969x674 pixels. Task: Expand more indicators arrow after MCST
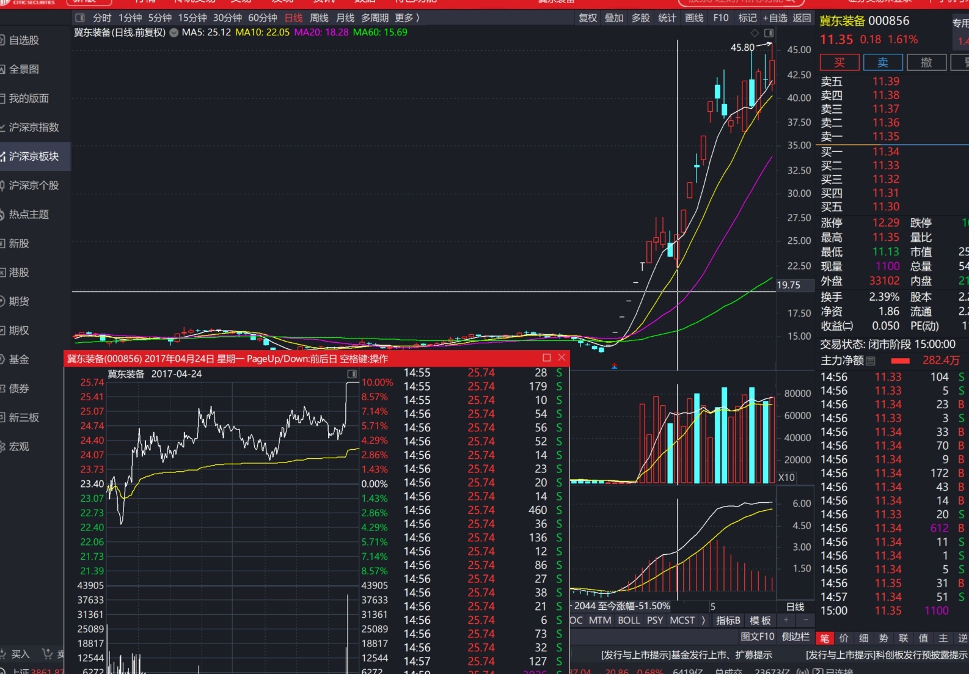pyautogui.click(x=703, y=620)
